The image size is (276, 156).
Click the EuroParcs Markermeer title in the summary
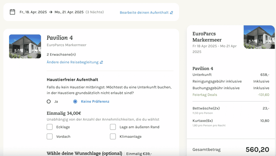click(207, 37)
